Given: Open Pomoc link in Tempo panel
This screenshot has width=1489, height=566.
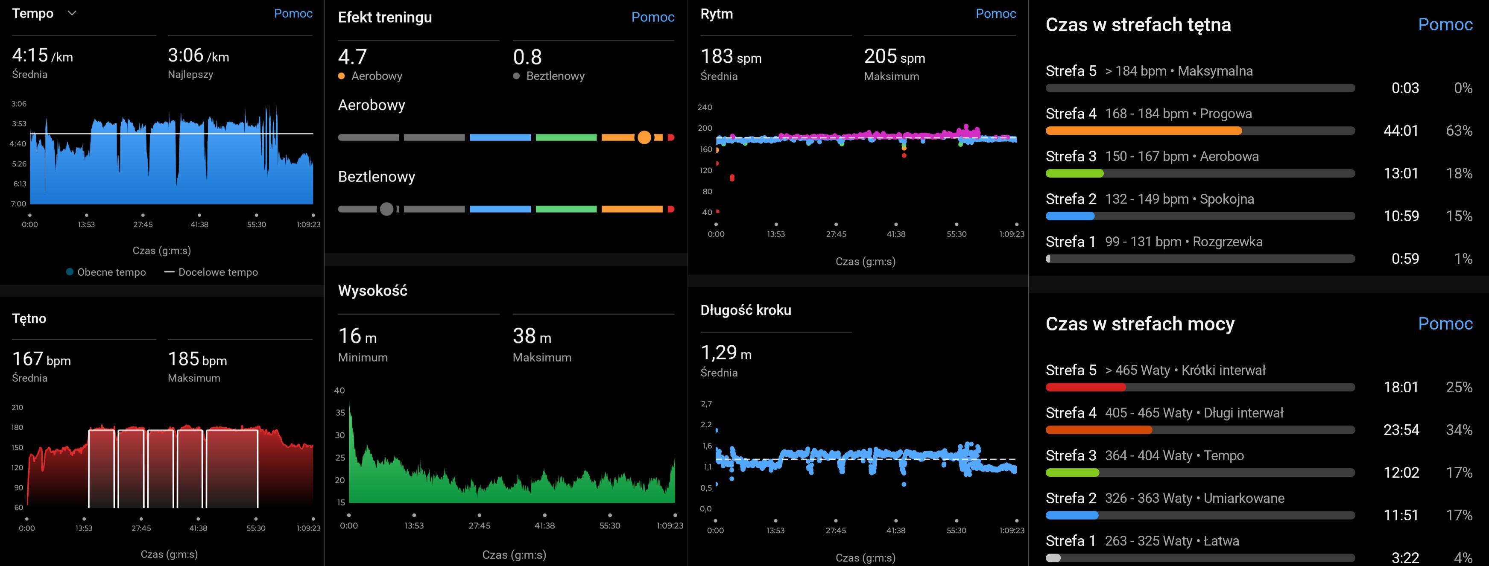Looking at the screenshot, I should [293, 13].
